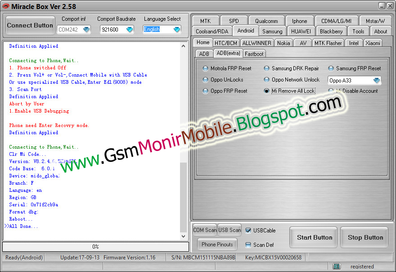Open Comport inf COM242 dropdown arrow
Viewport: 396px width, 272px height.
[86, 30]
